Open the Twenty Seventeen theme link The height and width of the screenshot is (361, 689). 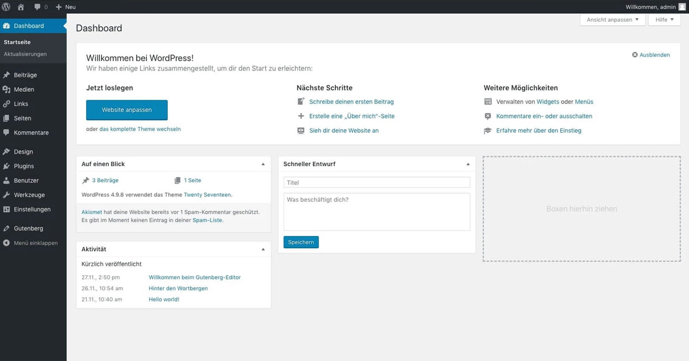(207, 195)
